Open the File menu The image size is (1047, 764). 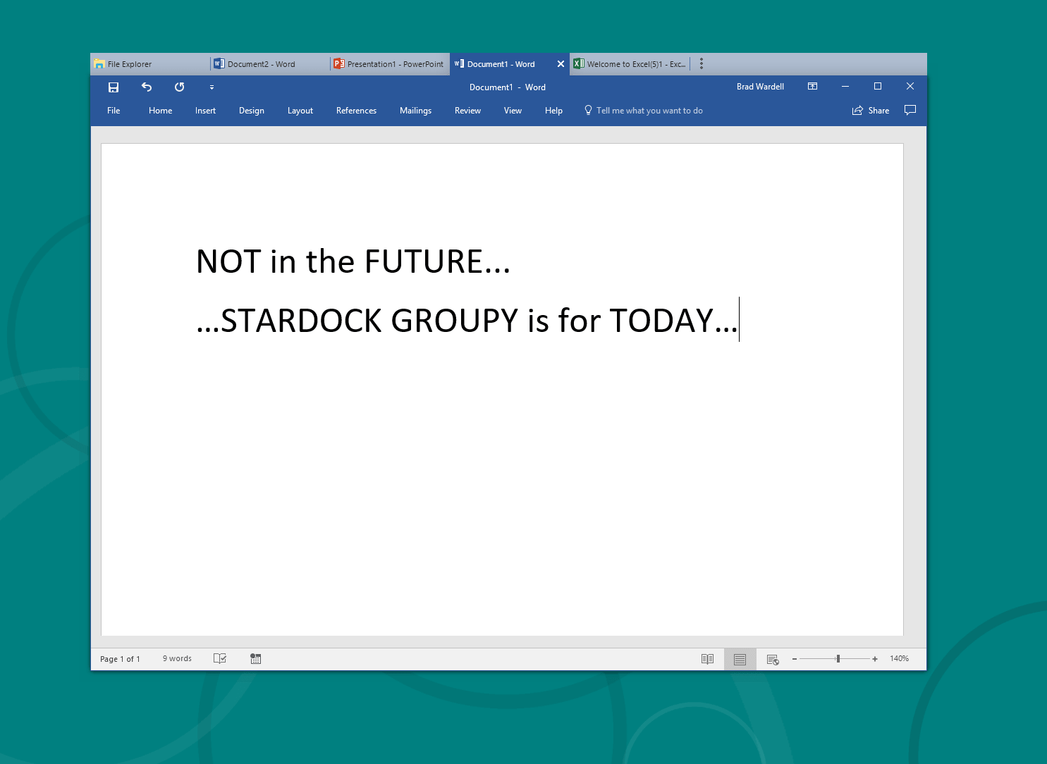pyautogui.click(x=114, y=111)
